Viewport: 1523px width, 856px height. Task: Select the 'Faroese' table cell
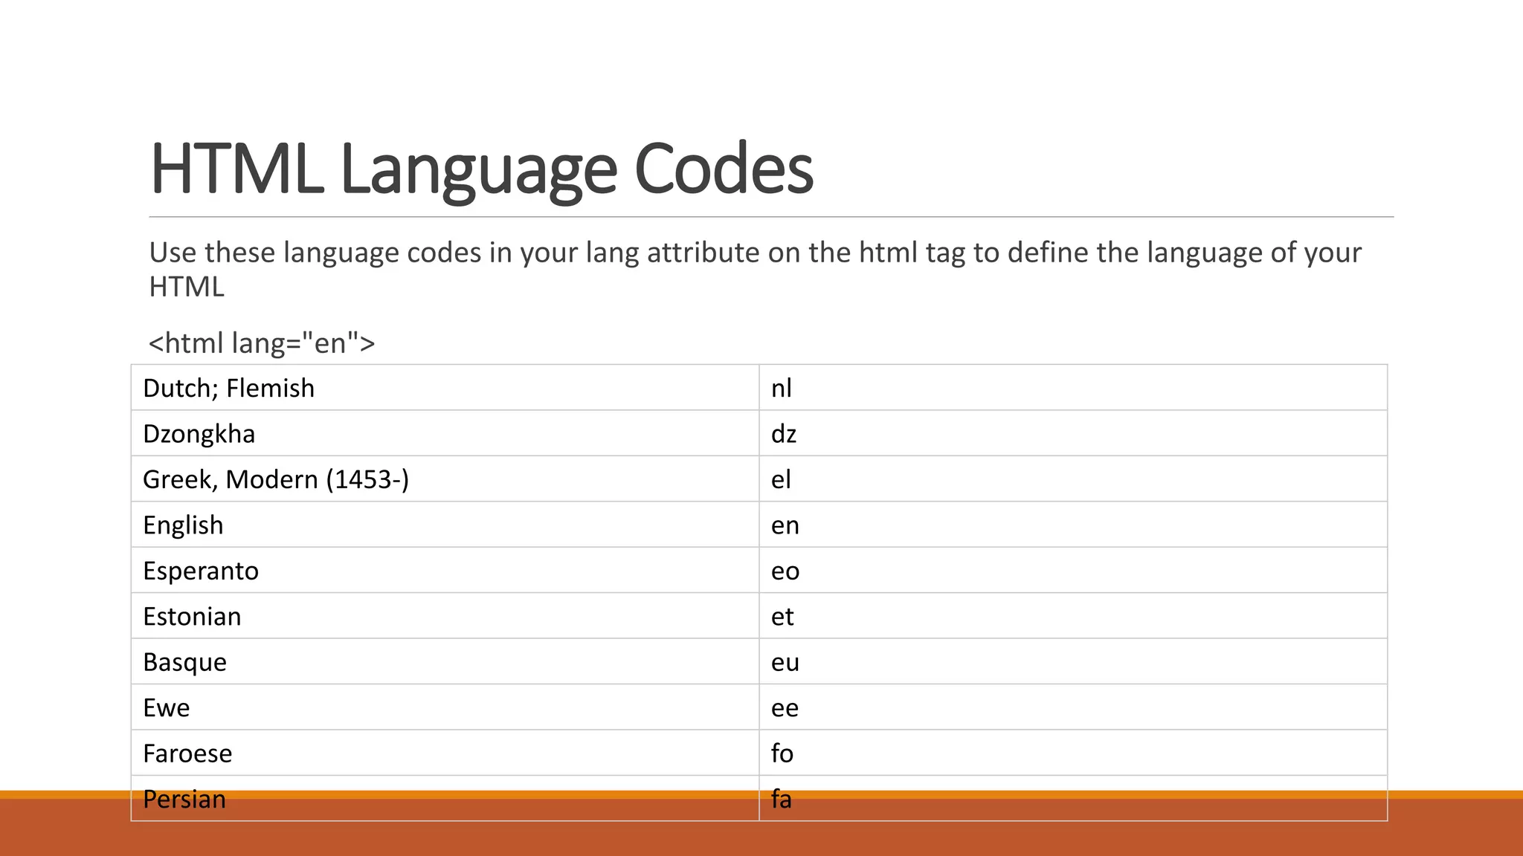(x=445, y=753)
